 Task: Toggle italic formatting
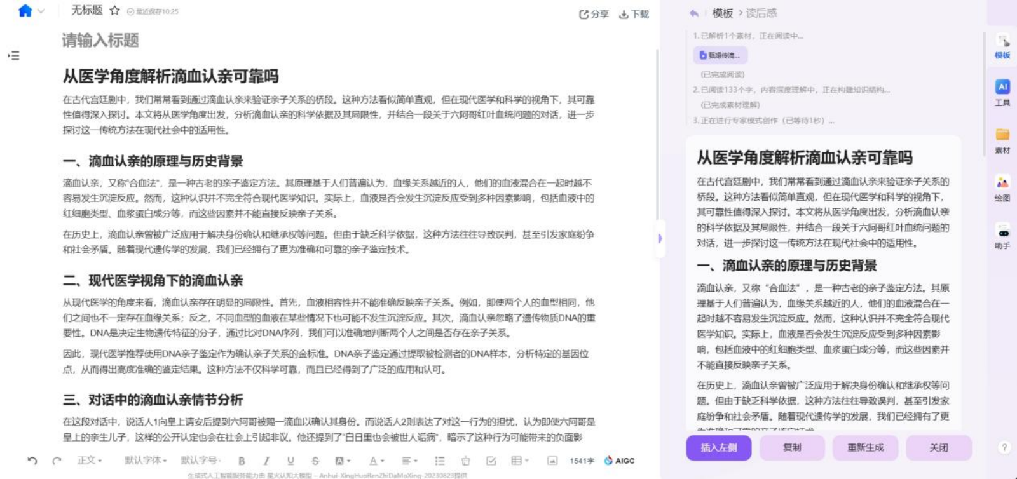pos(266,461)
